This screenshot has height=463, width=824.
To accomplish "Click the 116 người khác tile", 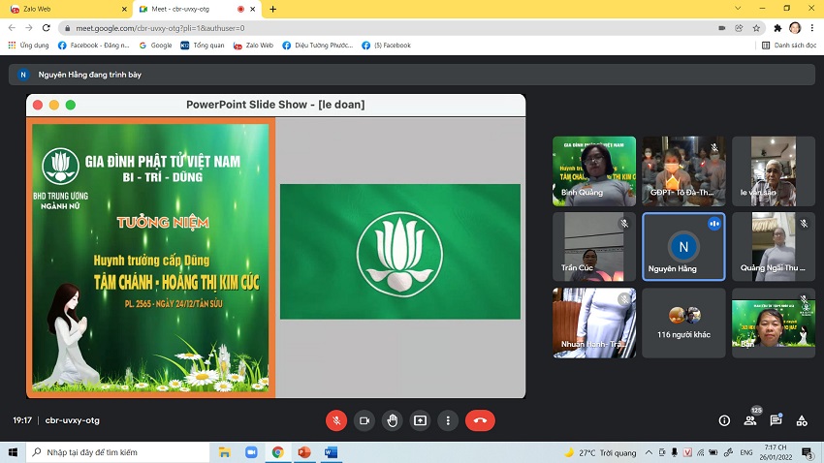I will point(683,322).
